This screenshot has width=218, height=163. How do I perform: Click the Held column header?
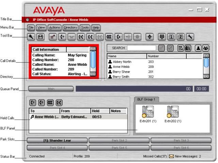tap(100, 111)
